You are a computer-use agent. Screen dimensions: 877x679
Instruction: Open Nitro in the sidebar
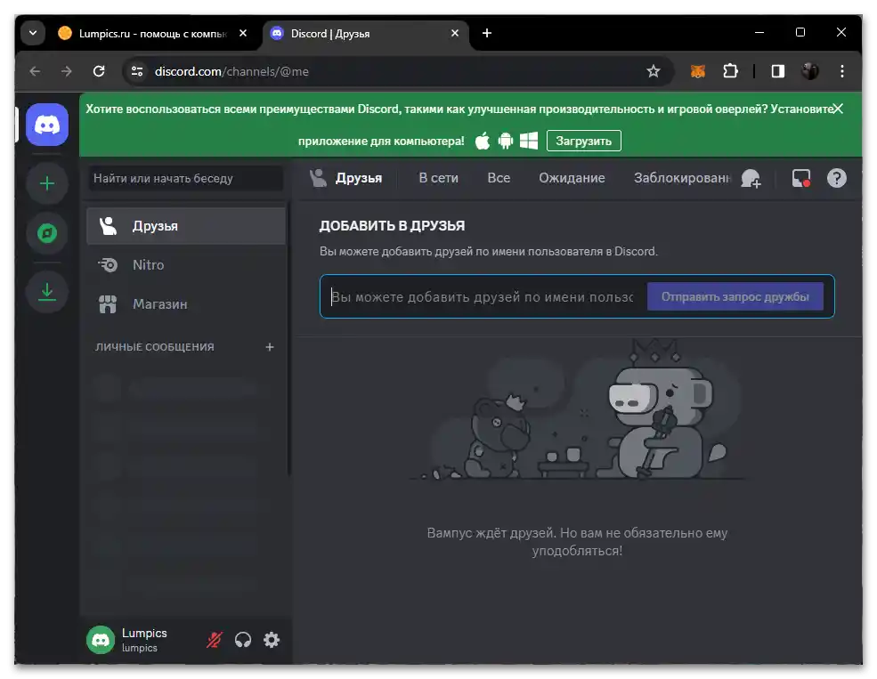point(186,265)
